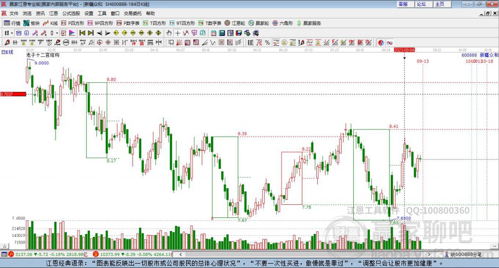
Task: Select the red pencil drawing tool
Action: coord(7,42)
